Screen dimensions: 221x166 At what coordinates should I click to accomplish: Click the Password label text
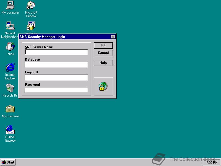click(x=32, y=85)
